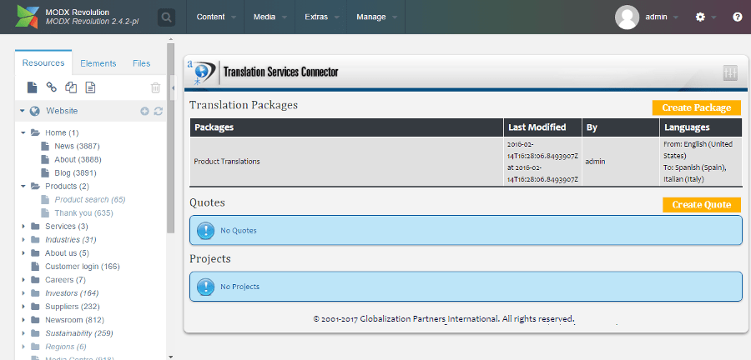751x360 pixels.
Task: Click the No Projects info icon
Action: tap(206, 287)
